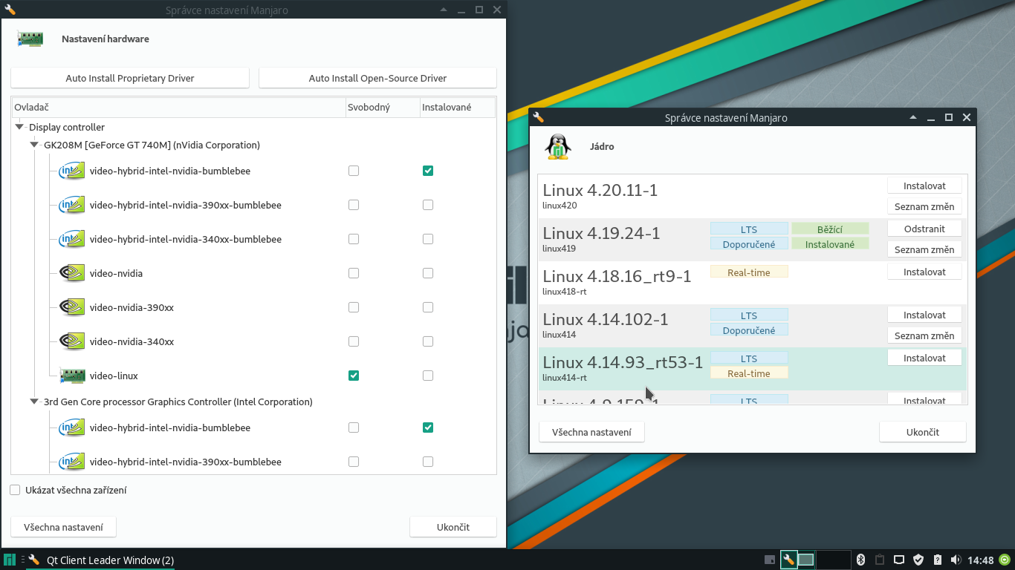This screenshot has width=1015, height=570.
Task: Install Linux 4.14.102-1 kernel
Action: coord(924,315)
